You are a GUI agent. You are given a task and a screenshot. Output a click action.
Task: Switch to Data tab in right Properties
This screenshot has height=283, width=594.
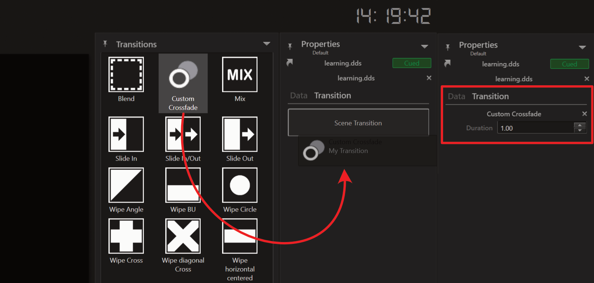pyautogui.click(x=456, y=96)
